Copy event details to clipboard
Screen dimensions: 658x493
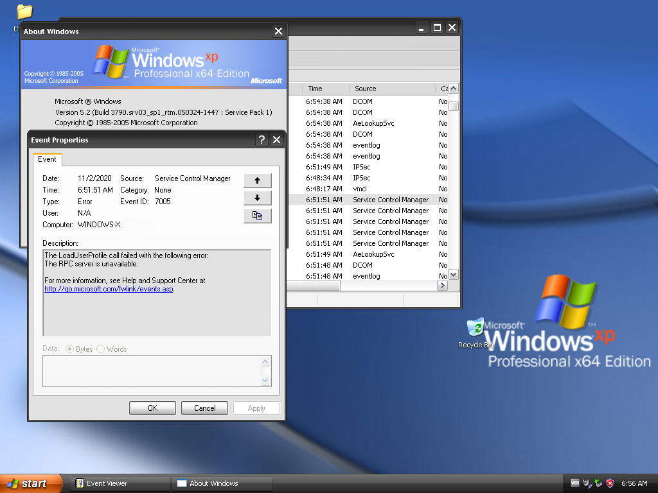(257, 216)
